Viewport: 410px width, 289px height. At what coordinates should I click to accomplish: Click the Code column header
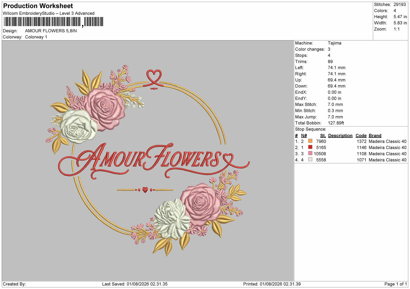361,136
